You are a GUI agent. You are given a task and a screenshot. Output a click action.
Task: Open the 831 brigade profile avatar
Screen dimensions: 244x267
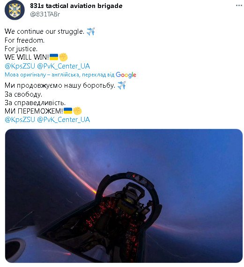coord(15,10)
